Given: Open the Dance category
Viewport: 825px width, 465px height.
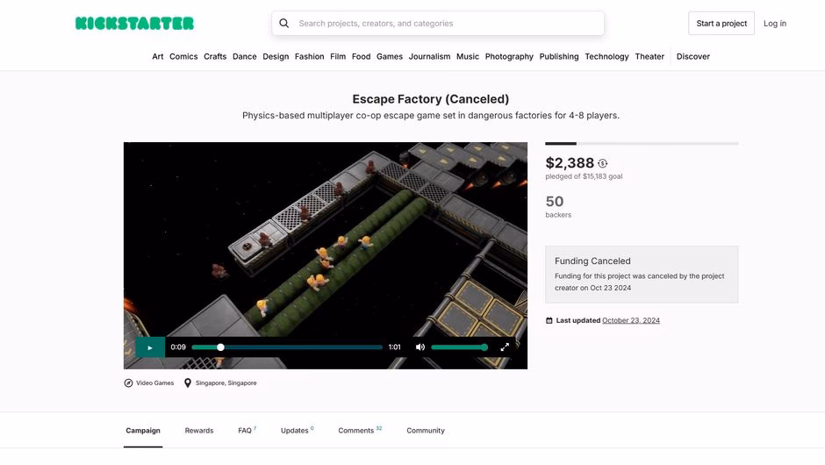Looking at the screenshot, I should [245, 56].
